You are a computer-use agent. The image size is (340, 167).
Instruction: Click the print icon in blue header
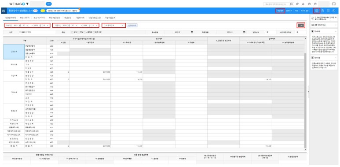(317, 11)
